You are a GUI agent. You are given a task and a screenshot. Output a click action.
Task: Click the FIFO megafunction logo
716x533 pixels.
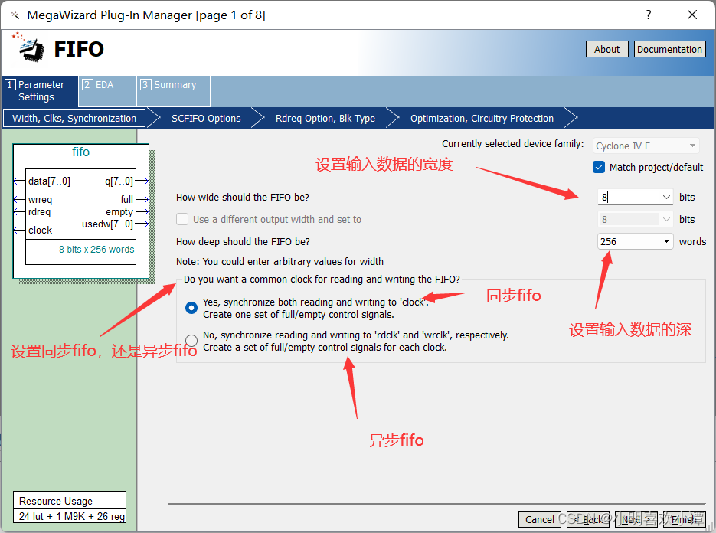click(x=29, y=47)
